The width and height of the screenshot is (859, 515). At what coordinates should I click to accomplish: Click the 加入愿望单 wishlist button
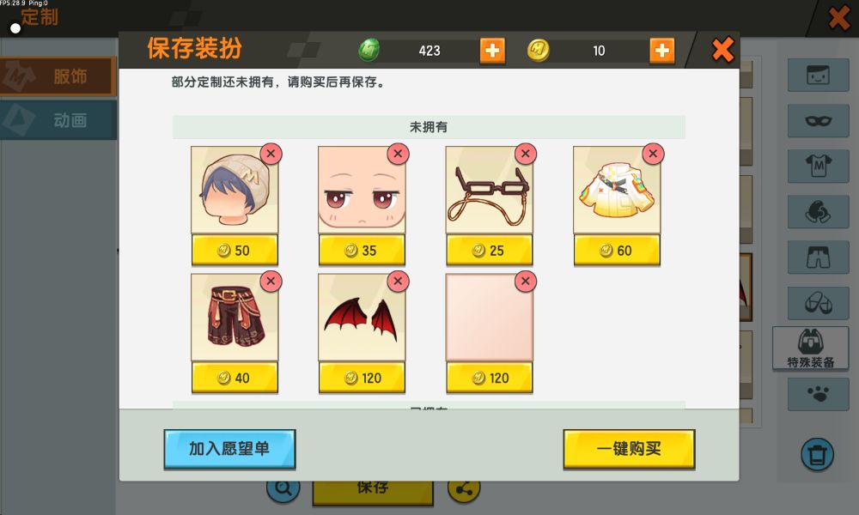(229, 449)
